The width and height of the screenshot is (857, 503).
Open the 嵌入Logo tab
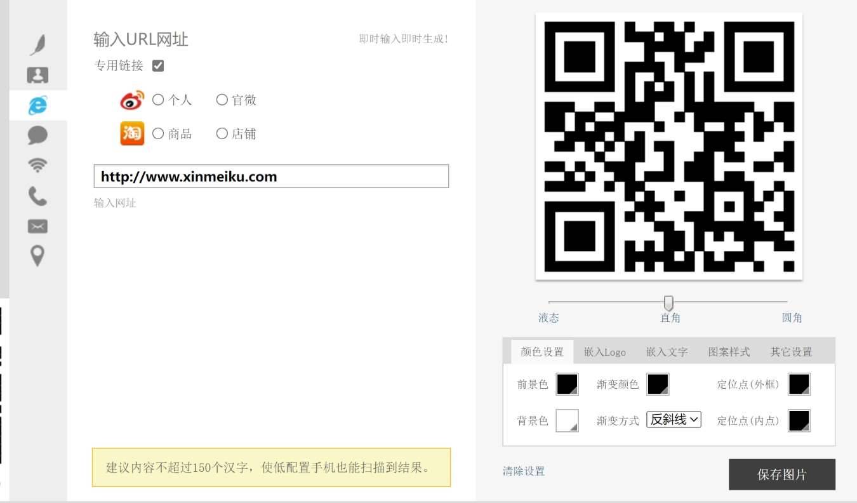604,351
